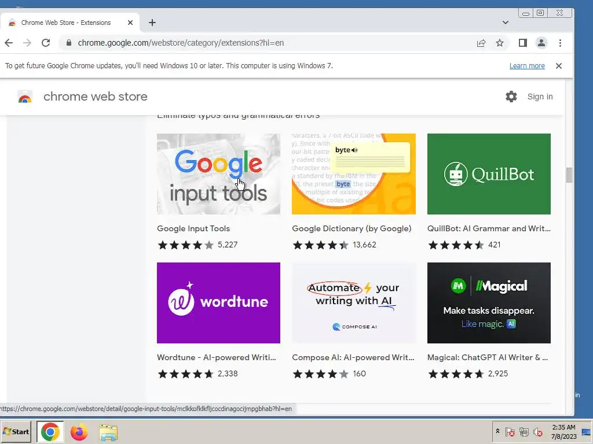The width and height of the screenshot is (593, 444).
Task: Sign in to the web store
Action: point(540,97)
